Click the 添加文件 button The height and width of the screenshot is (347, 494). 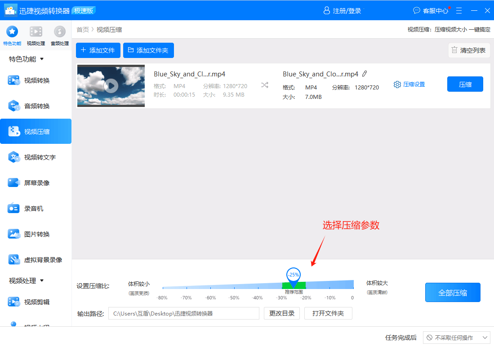pyautogui.click(x=98, y=50)
